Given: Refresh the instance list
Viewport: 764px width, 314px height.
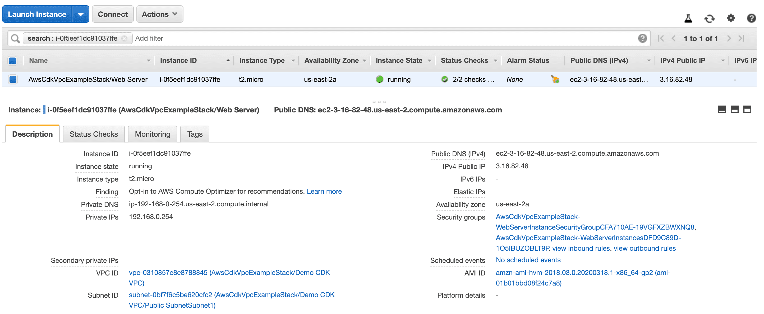Looking at the screenshot, I should pos(710,18).
